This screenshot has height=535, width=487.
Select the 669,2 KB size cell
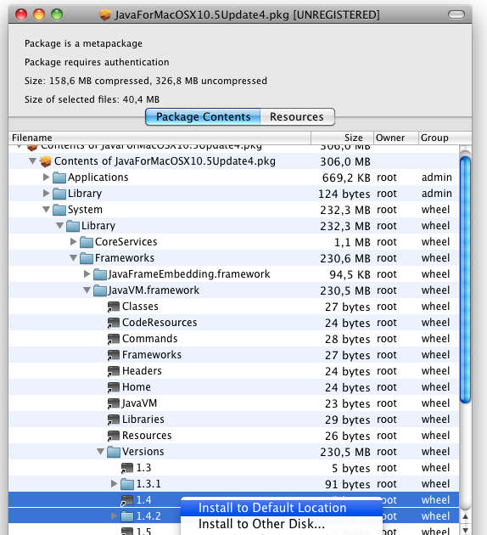click(346, 177)
